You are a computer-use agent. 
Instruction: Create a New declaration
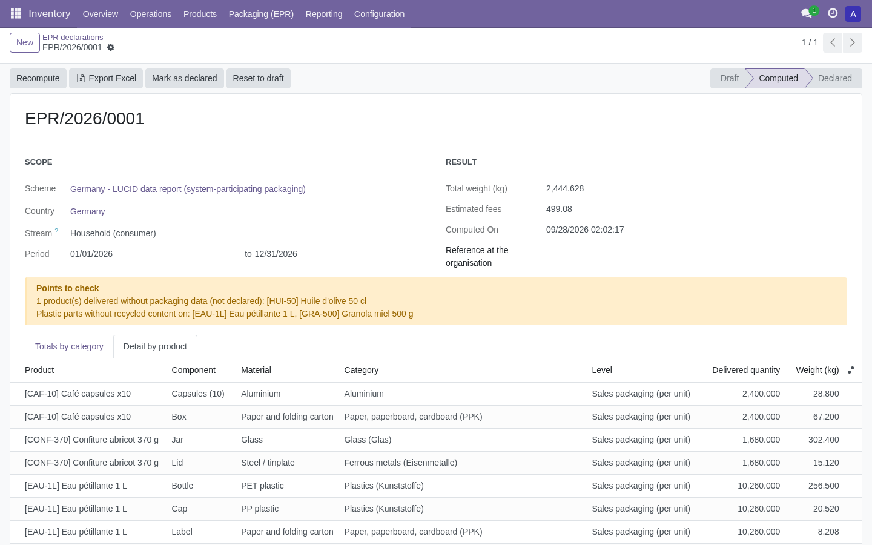[25, 42]
